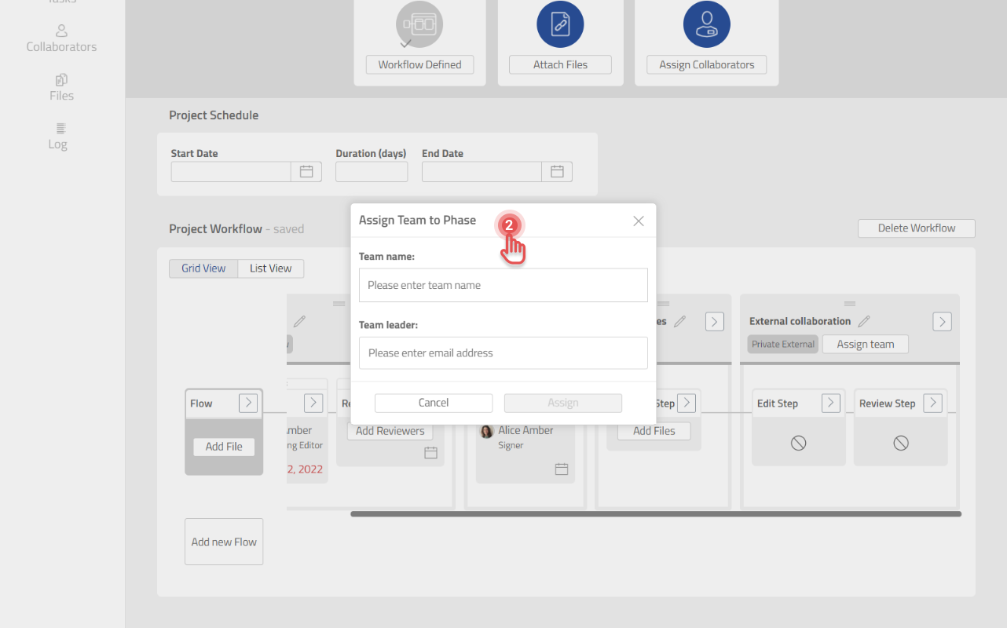Close the Assign Team to Phase dialog
This screenshot has width=1007, height=628.
pyautogui.click(x=639, y=221)
